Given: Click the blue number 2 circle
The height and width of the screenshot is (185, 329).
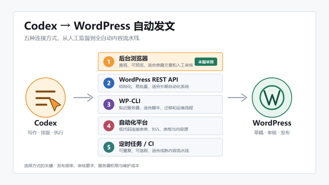Looking at the screenshot, I should 109,83.
